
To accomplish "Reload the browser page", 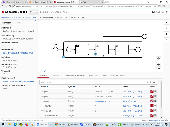I will [10, 6].
